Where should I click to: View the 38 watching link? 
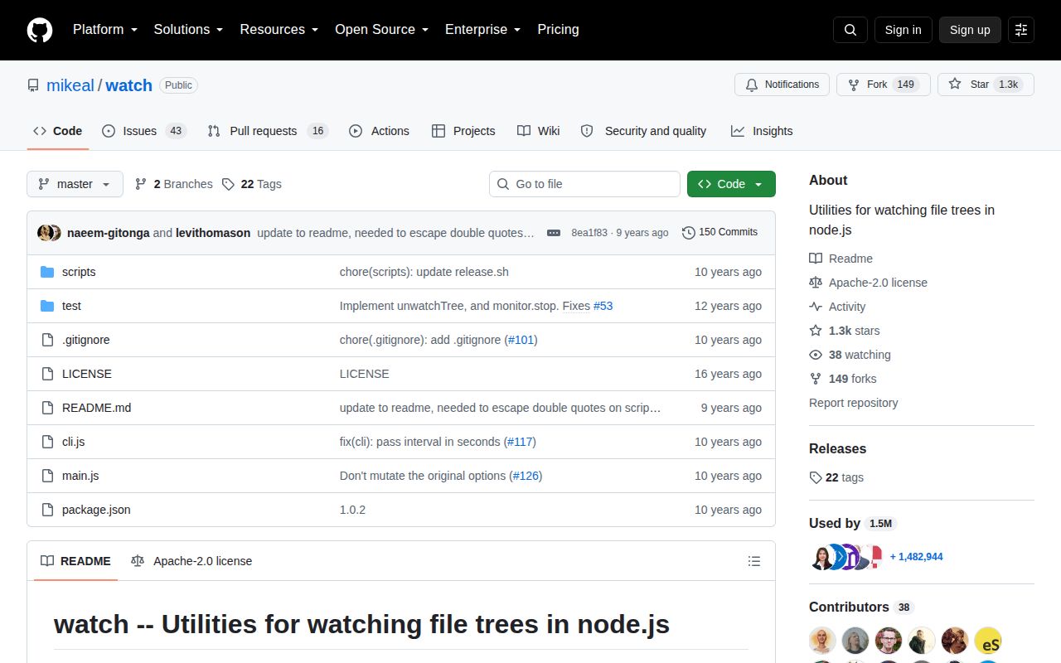[850, 355]
